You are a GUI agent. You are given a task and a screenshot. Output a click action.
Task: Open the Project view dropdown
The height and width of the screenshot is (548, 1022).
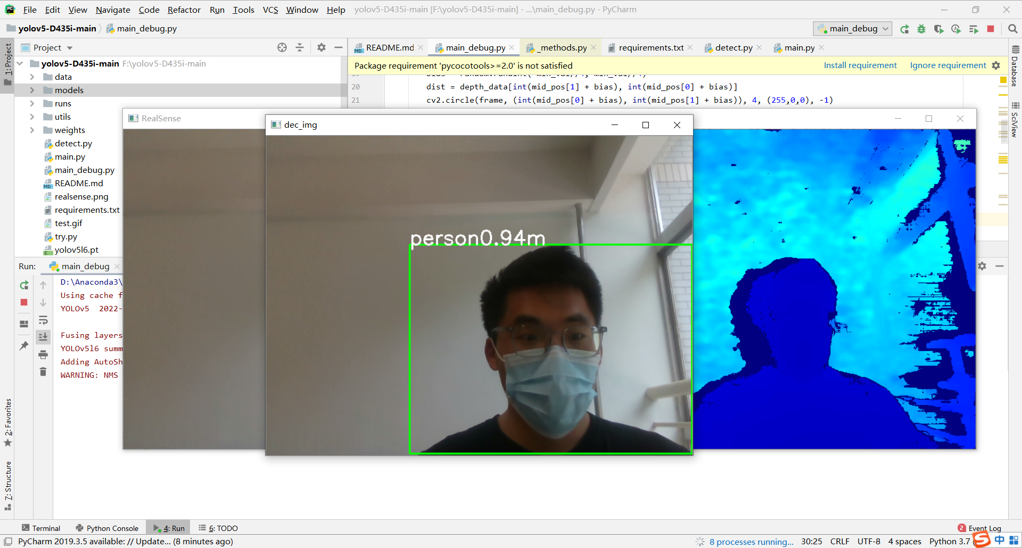pos(69,47)
